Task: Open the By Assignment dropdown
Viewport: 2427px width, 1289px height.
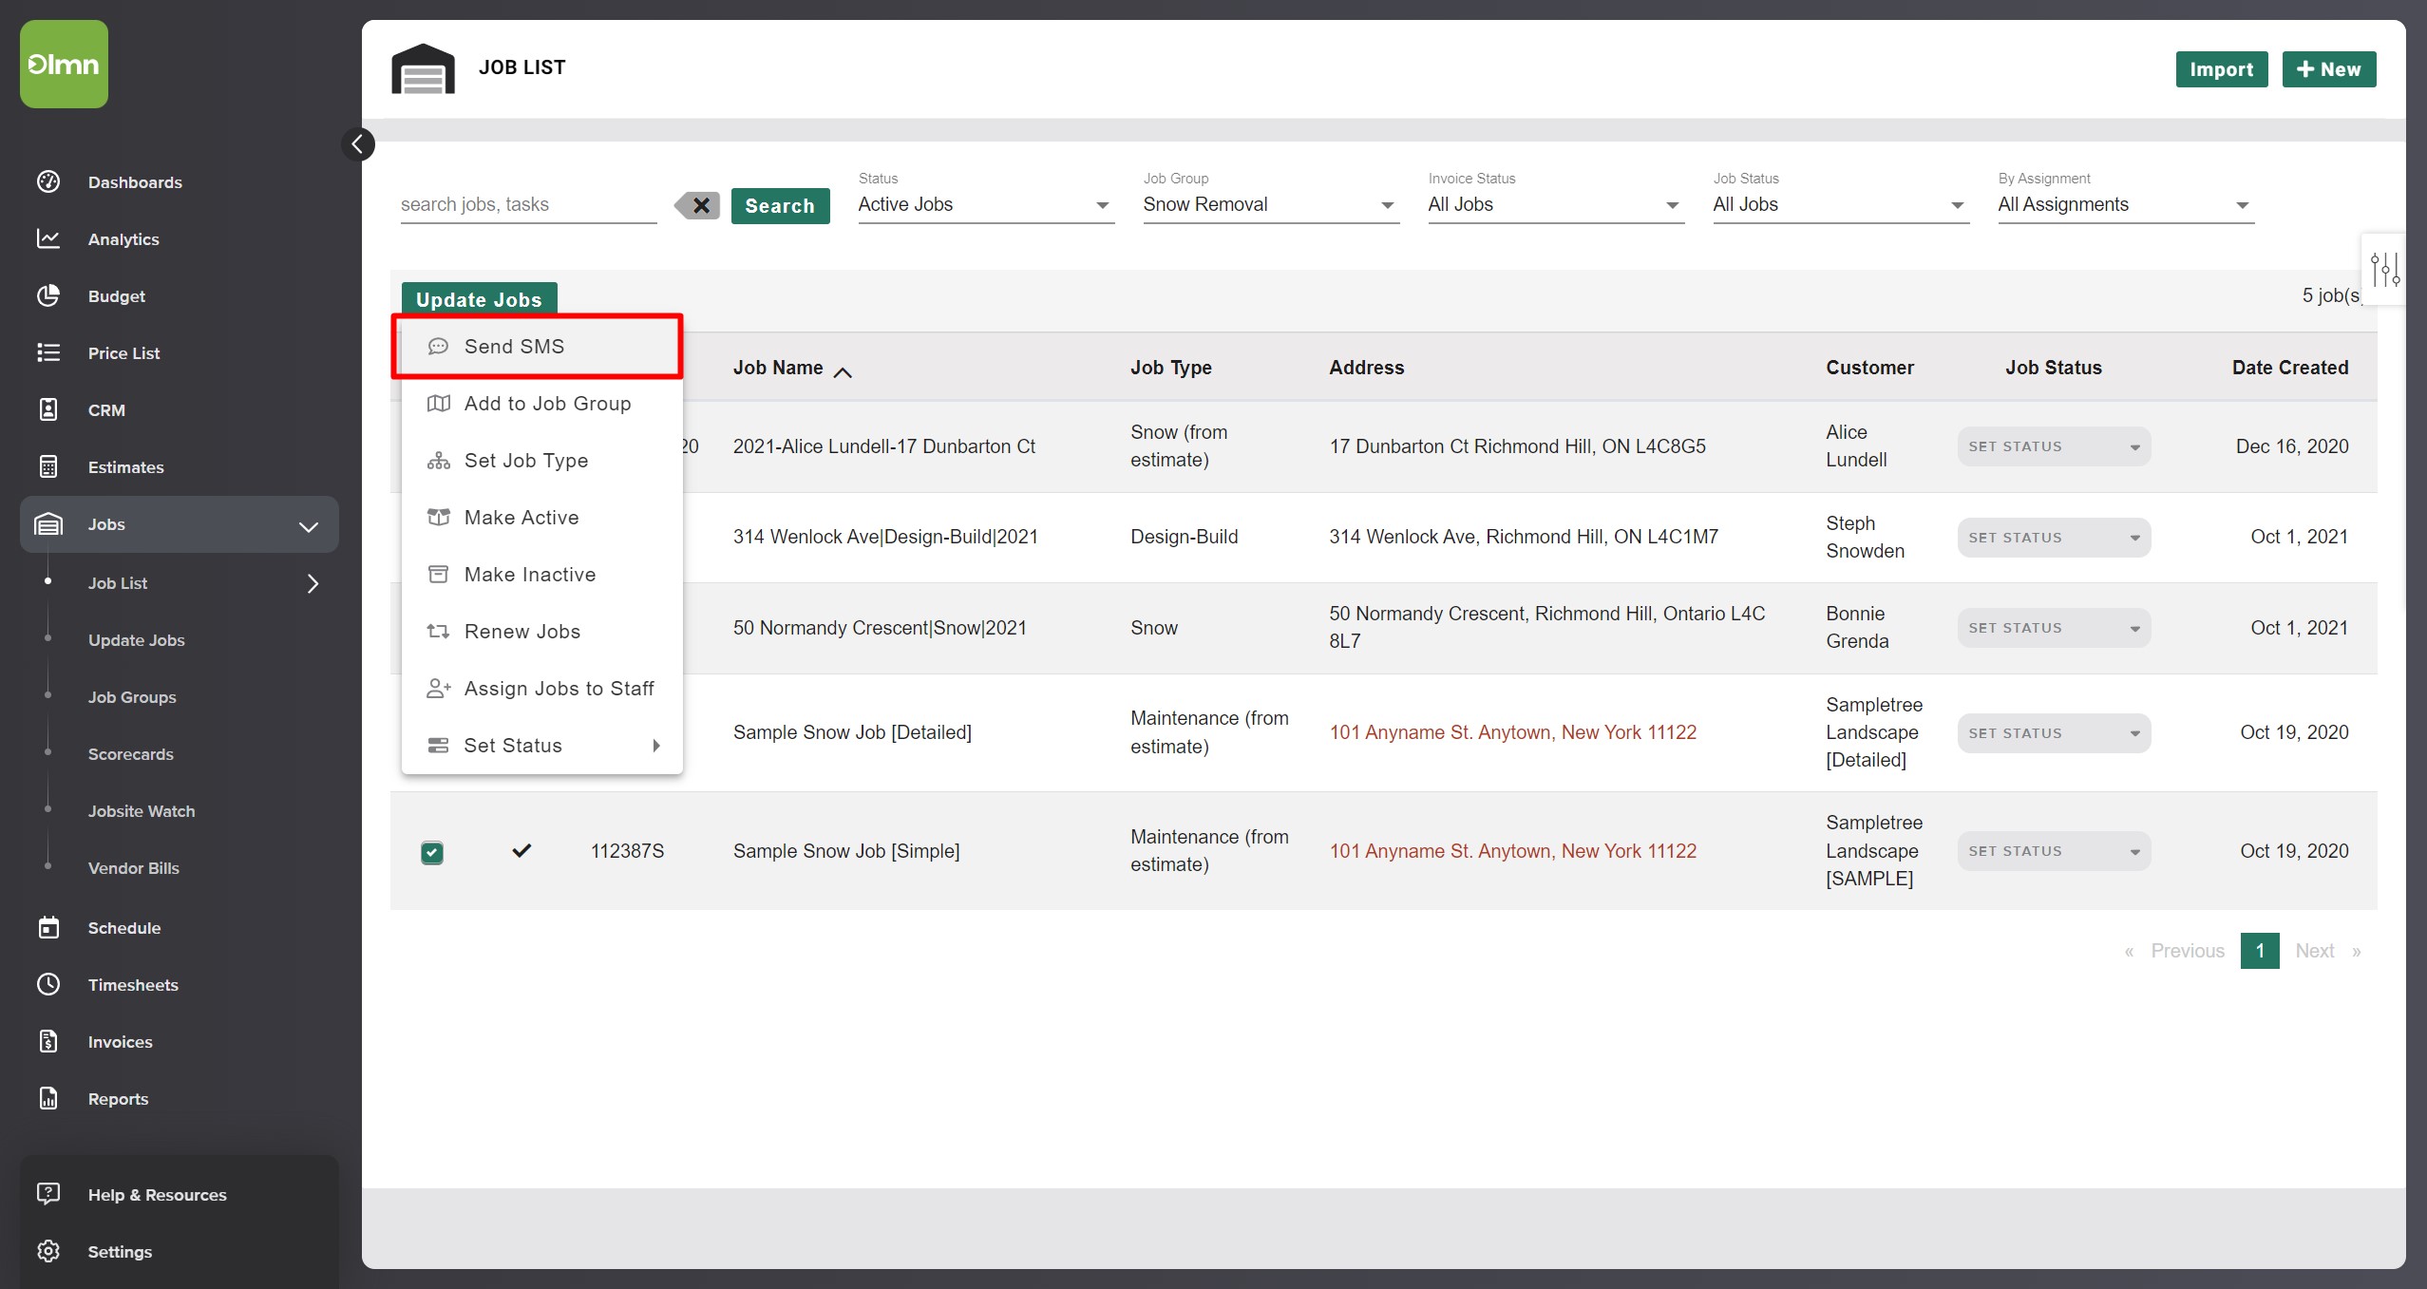Action: (2126, 205)
